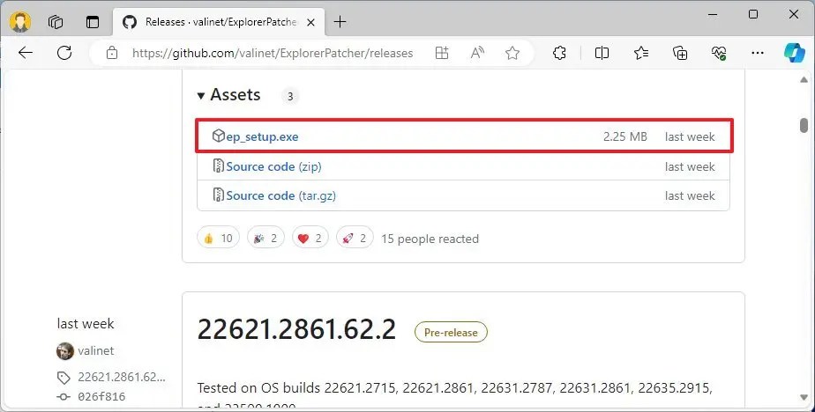The width and height of the screenshot is (815, 412).
Task: Open the Edge profile avatar
Action: click(20, 22)
